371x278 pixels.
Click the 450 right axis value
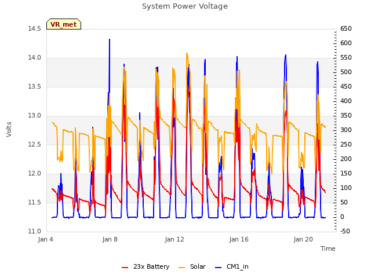click(x=346, y=86)
